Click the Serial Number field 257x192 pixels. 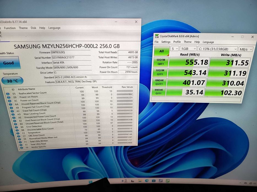(71, 58)
